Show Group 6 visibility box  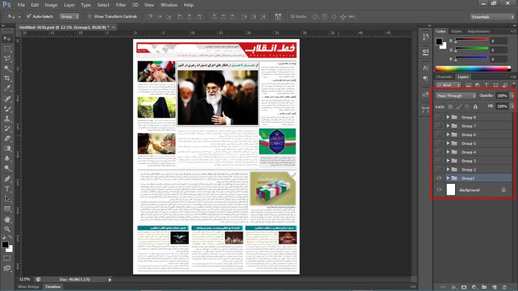coord(439,134)
